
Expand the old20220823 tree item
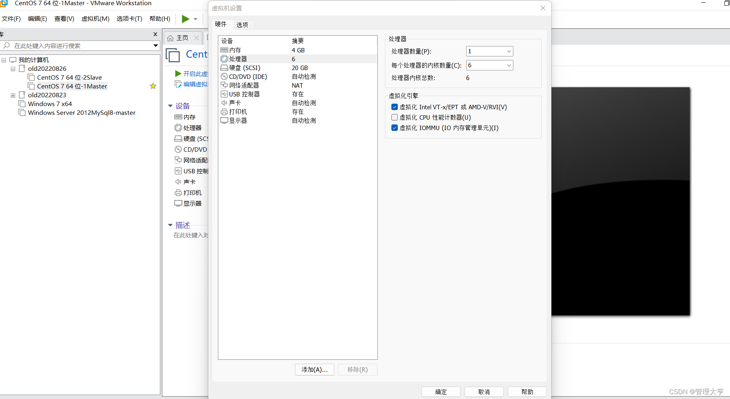pos(13,95)
